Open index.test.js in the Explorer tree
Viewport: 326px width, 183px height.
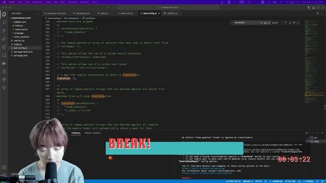[x=21, y=29]
